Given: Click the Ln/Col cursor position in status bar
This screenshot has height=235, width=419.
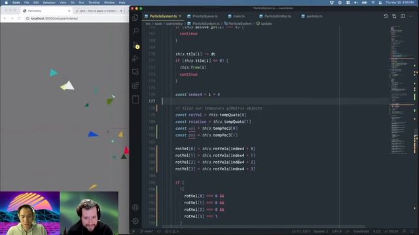Looking at the screenshot, I should (x=301, y=231).
